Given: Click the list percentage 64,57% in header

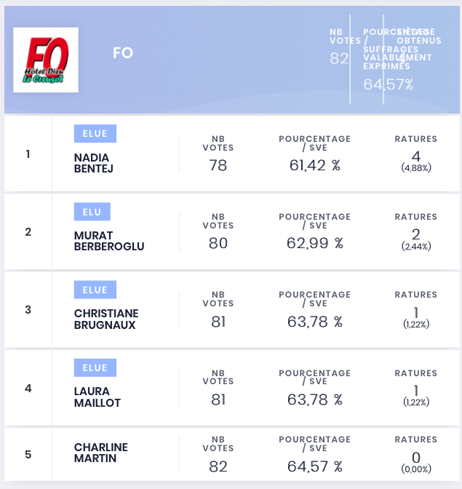Looking at the screenshot, I should (388, 84).
